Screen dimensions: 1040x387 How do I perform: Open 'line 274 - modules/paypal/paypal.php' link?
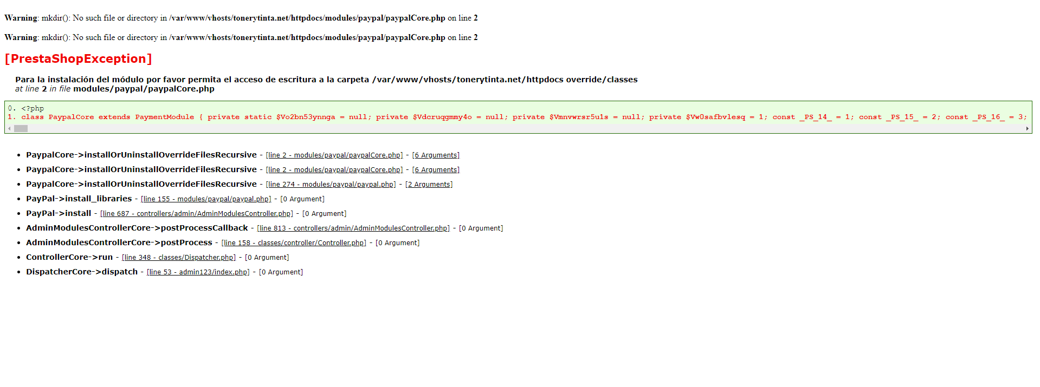pos(331,185)
